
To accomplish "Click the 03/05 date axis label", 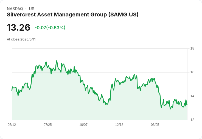I will 155,124.
